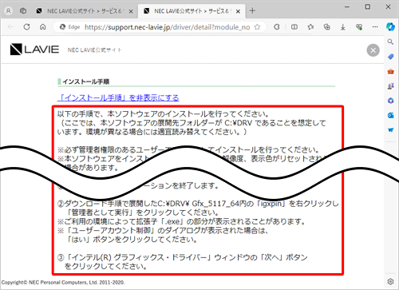Open the Collections icon
Screen dimensions: 399x290
pos(327,27)
